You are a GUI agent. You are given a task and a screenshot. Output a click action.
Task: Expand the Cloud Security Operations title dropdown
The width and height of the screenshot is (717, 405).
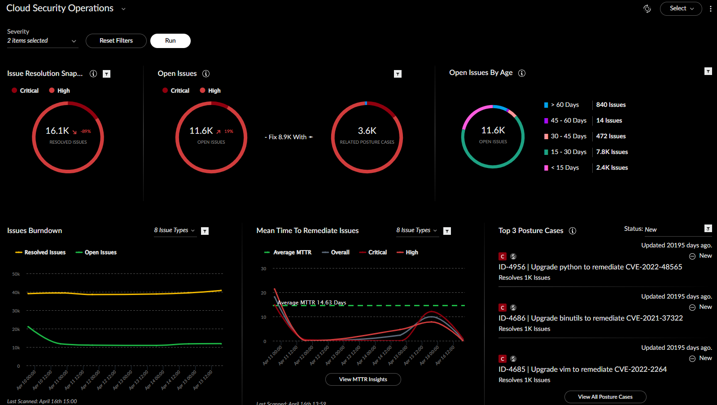(x=123, y=9)
